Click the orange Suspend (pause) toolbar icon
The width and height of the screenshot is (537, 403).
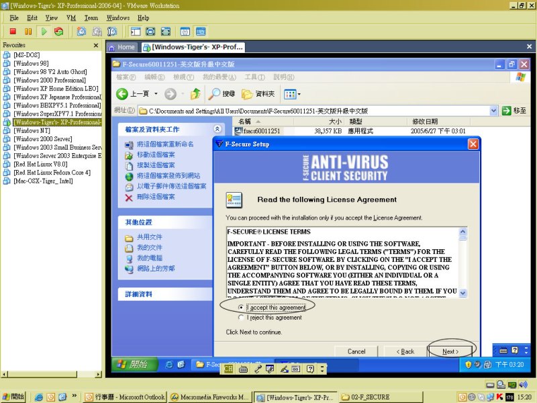28,32
